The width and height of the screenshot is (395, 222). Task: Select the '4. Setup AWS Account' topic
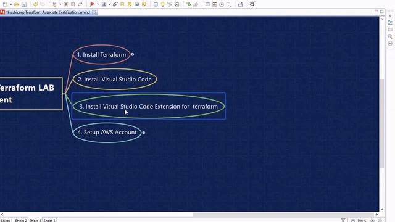(107, 133)
